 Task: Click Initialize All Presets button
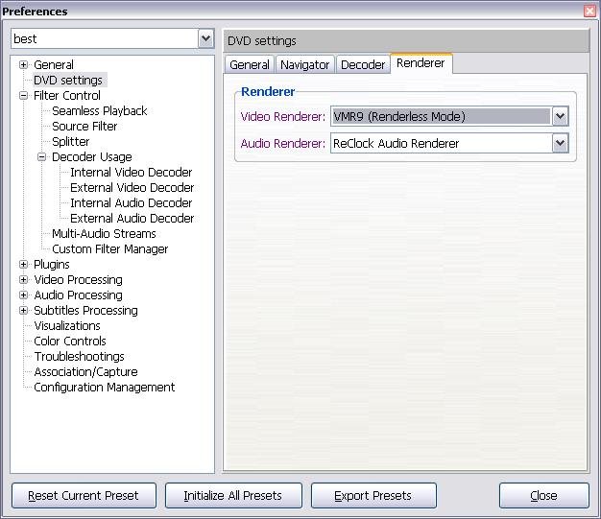tap(233, 496)
